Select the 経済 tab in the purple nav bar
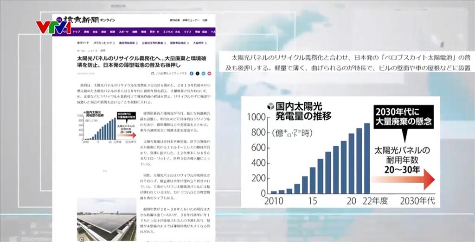The image size is (475, 242). coord(112,32)
